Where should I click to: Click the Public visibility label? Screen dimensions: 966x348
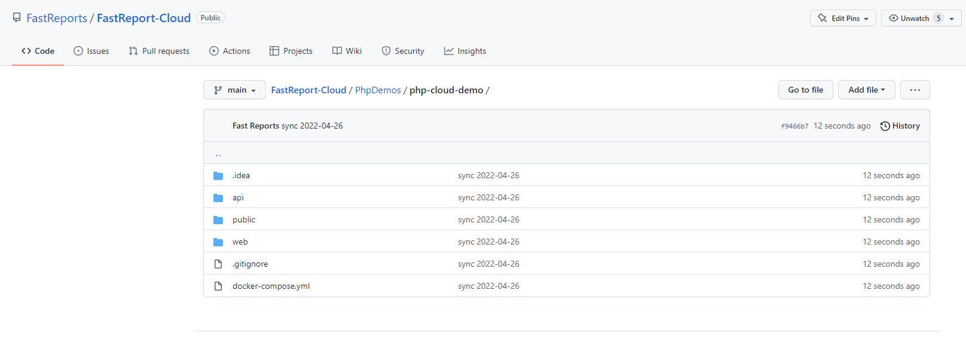[210, 18]
